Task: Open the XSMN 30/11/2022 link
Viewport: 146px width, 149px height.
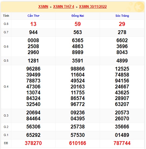Action: (x=93, y=7)
